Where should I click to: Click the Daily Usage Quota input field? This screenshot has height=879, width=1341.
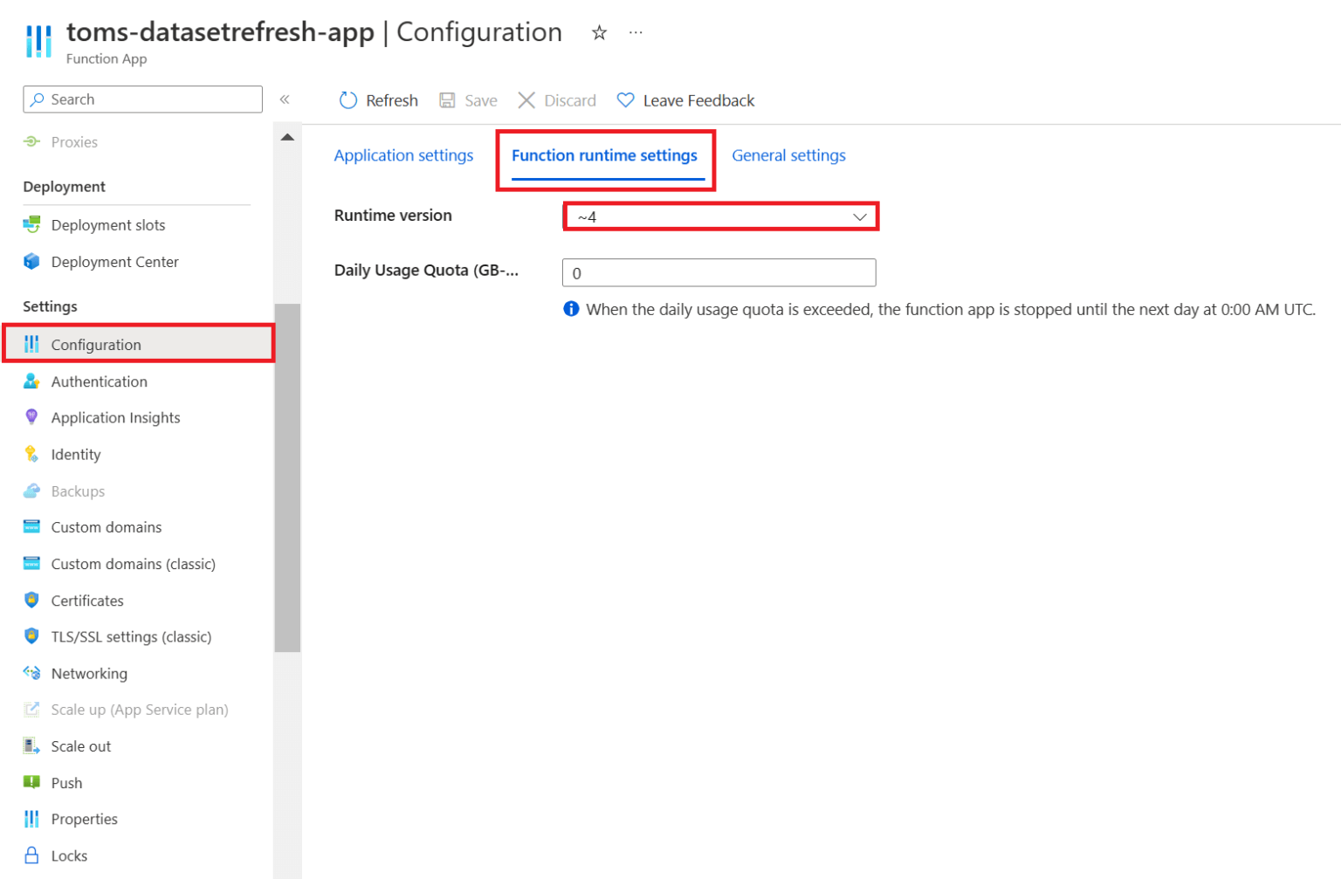(x=719, y=272)
